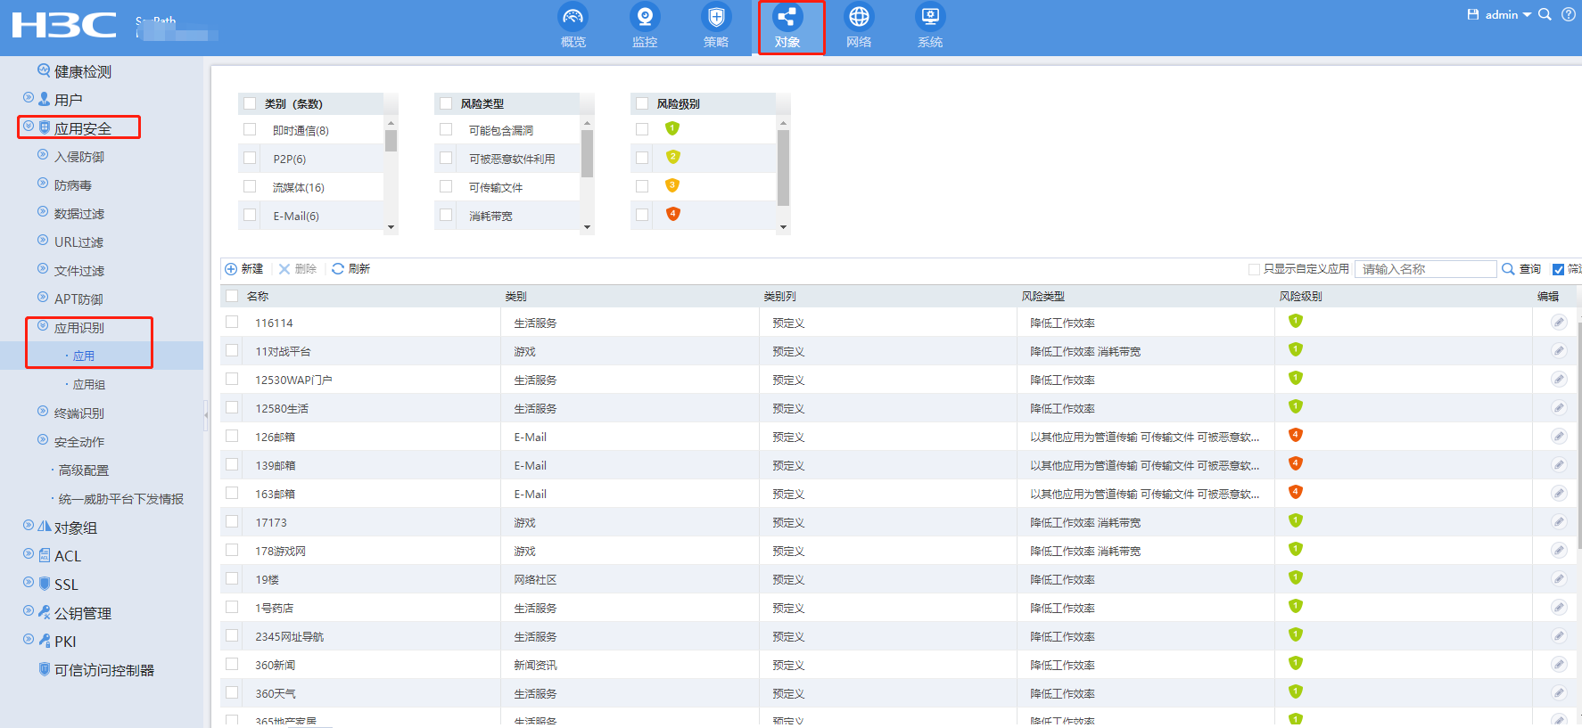The image size is (1582, 728).
Task: Expand the 对象组 tree node
Action: click(x=29, y=526)
